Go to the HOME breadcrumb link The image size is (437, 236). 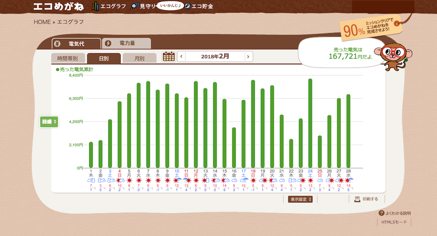coord(42,22)
